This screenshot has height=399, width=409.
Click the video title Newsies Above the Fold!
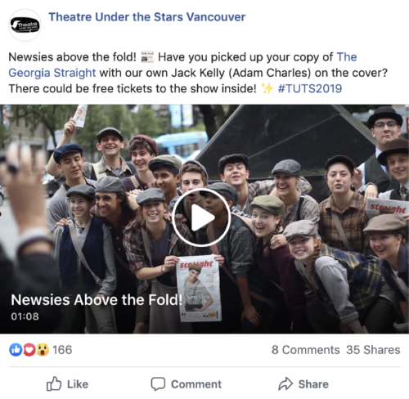97,300
